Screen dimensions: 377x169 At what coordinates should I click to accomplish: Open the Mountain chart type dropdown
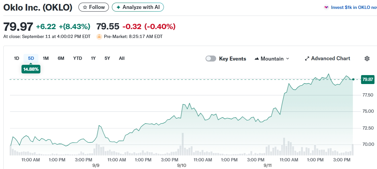[x=272, y=59]
